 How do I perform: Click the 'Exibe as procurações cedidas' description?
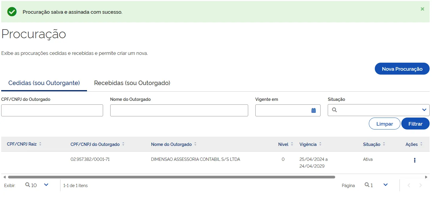tap(74, 53)
